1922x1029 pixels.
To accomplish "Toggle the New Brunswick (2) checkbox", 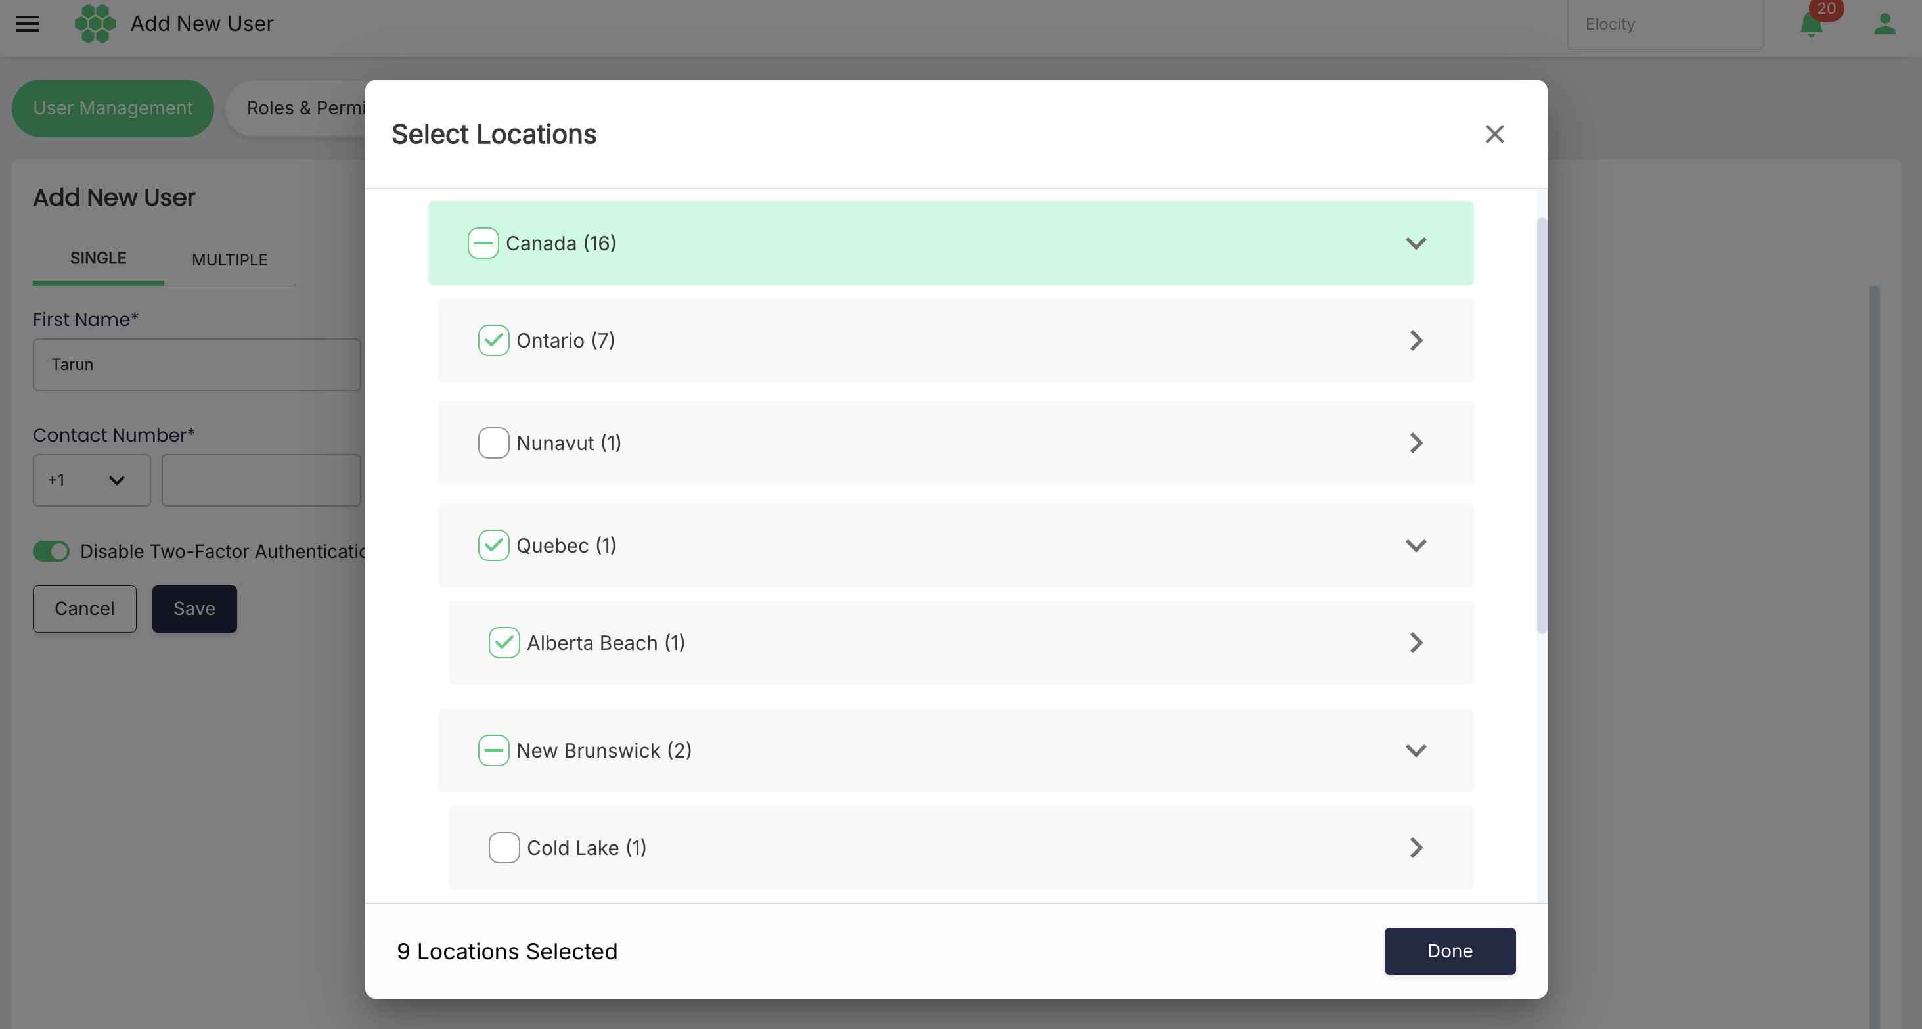I will click(493, 750).
